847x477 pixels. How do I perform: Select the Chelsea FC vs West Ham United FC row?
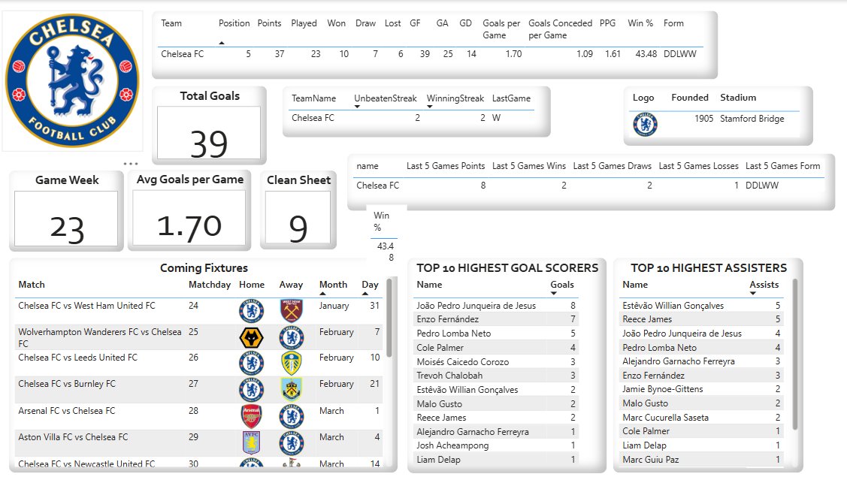(198, 311)
